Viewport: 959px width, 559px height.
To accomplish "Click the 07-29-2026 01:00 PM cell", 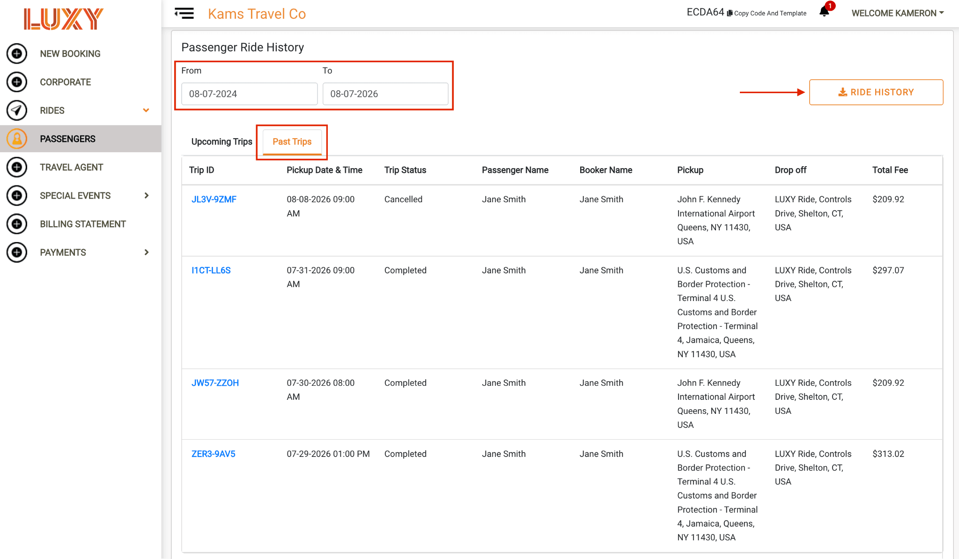I will click(328, 454).
